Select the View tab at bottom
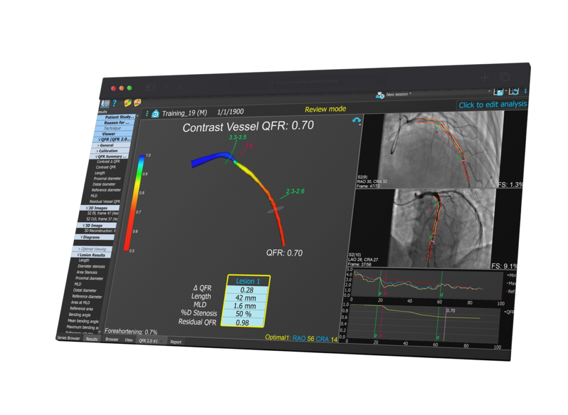Screen dimensions: 568x415 tap(129, 340)
